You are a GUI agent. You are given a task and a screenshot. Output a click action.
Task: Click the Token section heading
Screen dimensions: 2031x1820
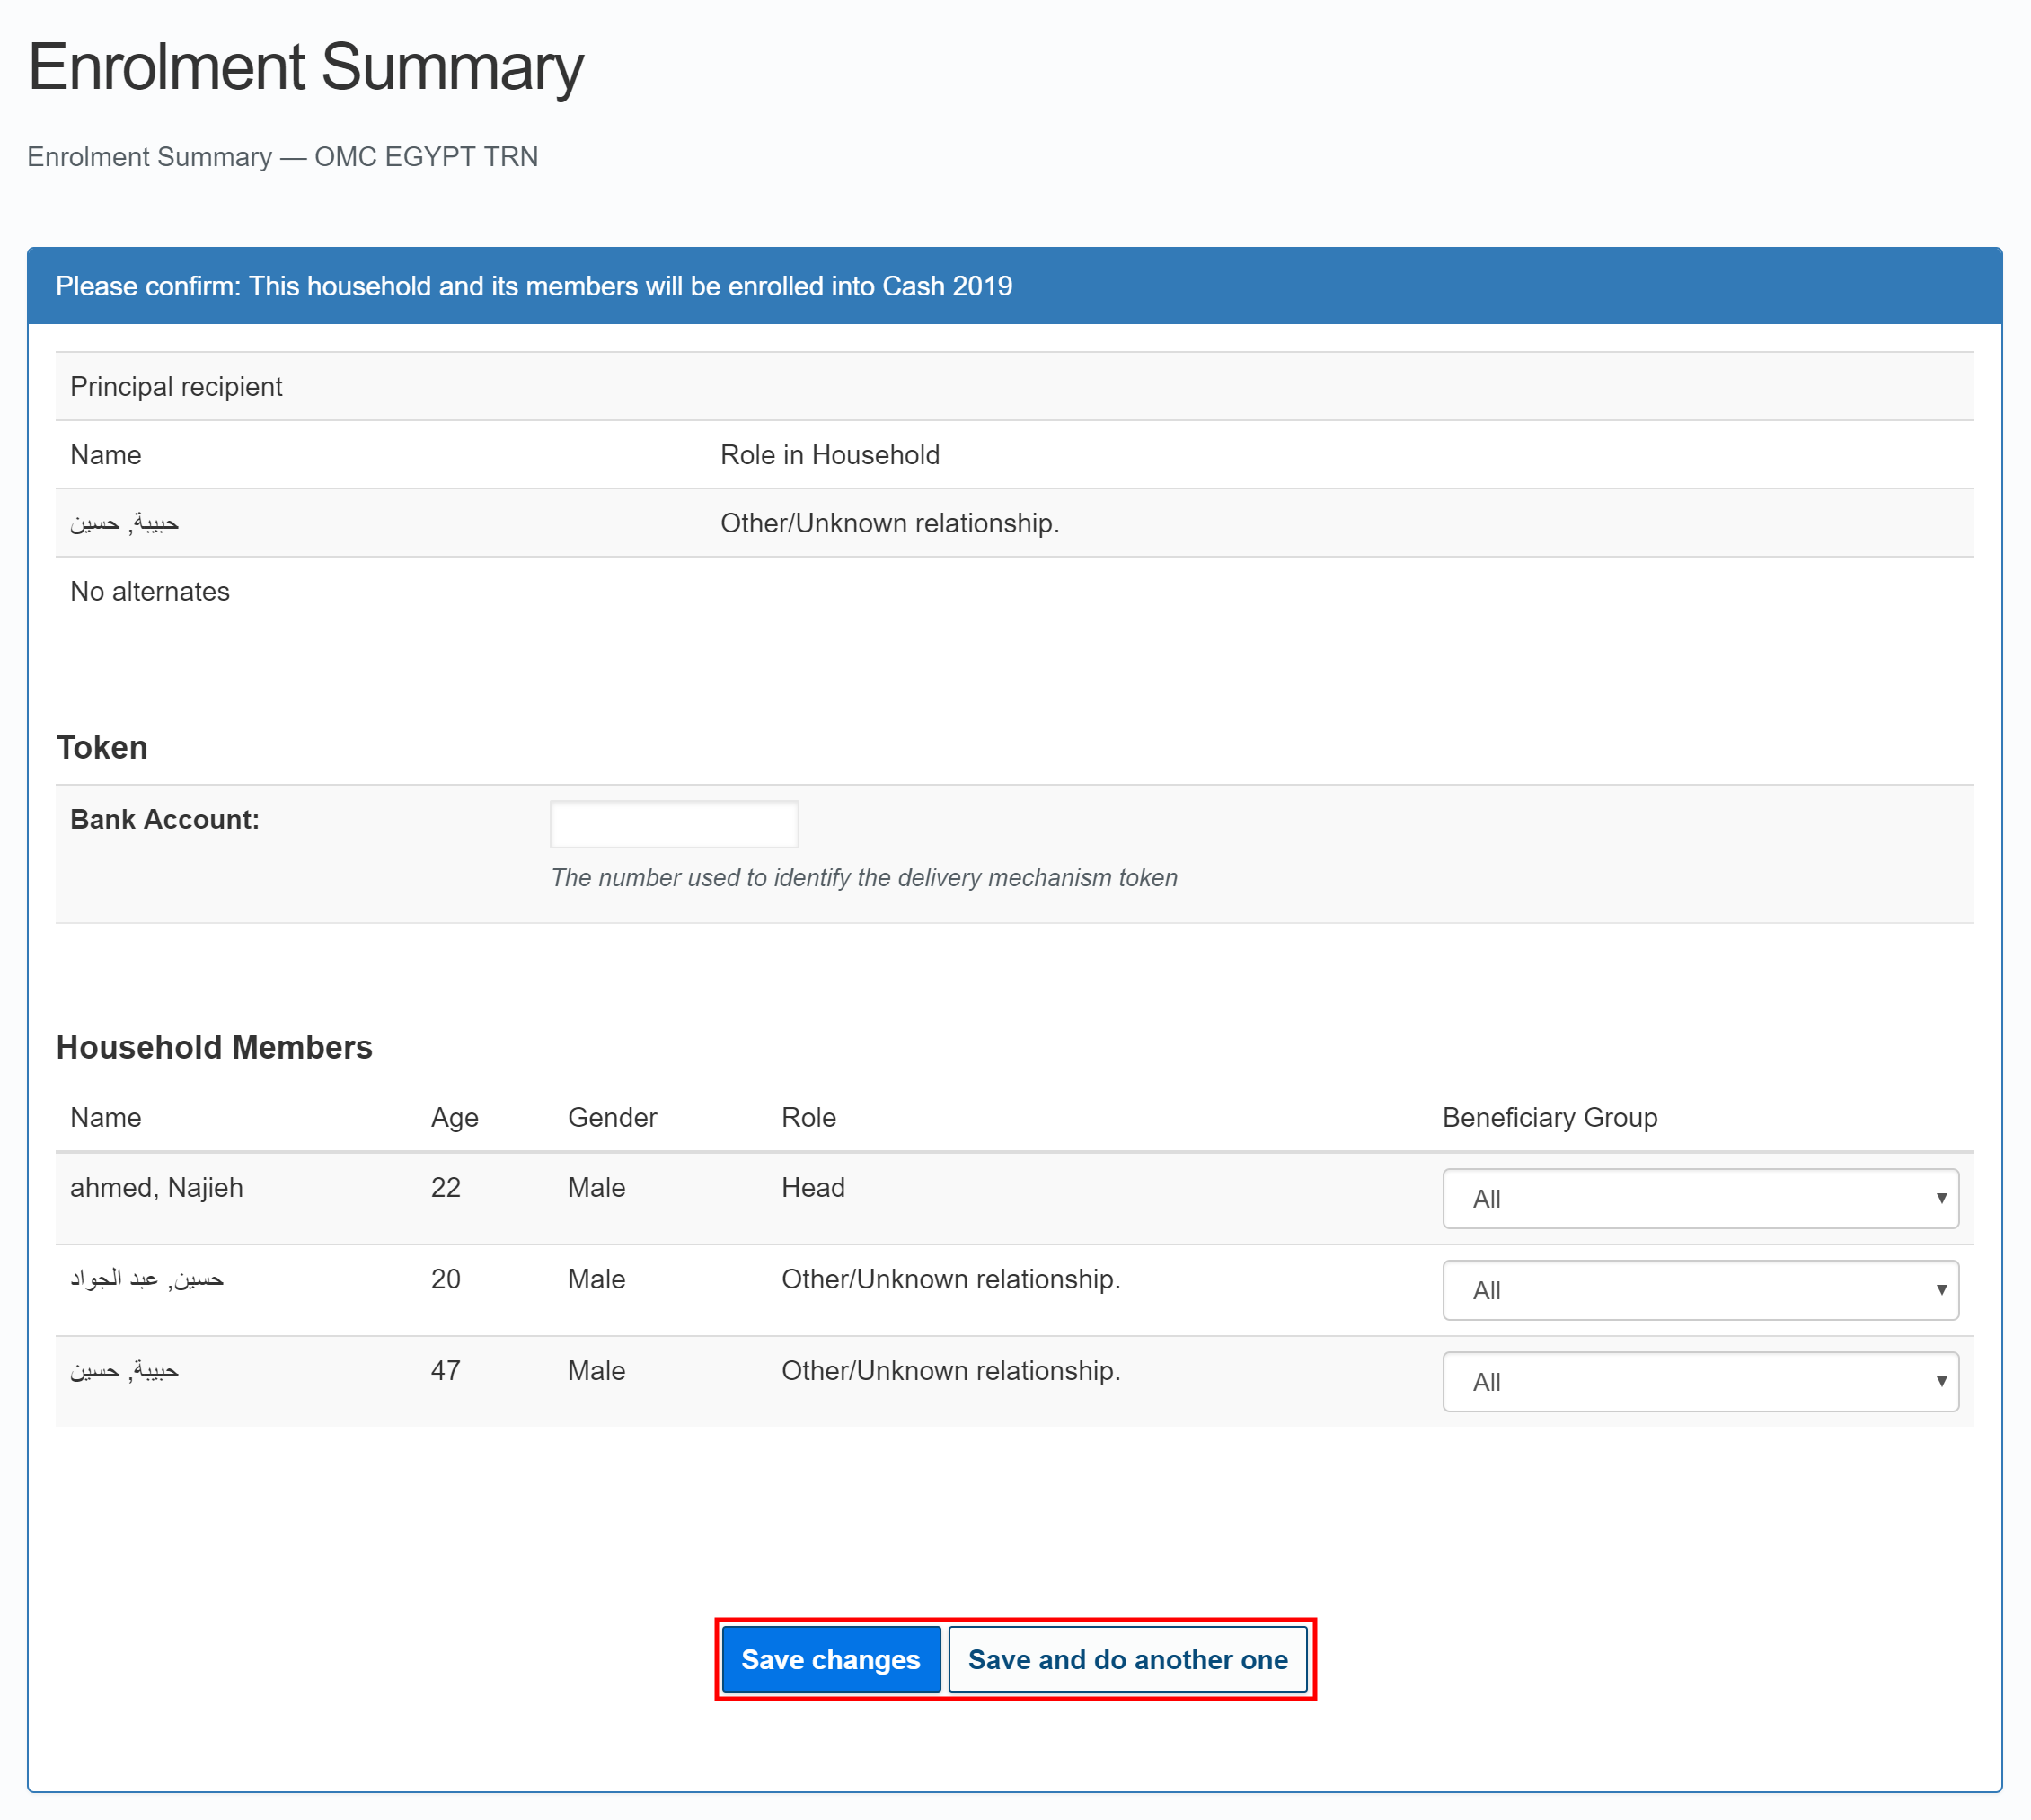pyautogui.click(x=102, y=747)
